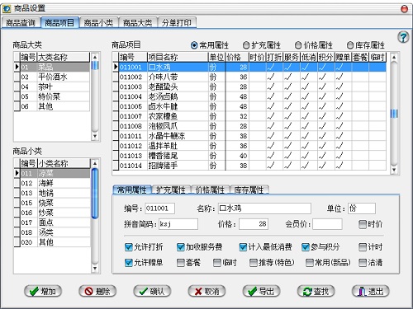Image resolution: width=413 pixels, height=309 pixels.
Task: Toggle the 允许赠单 checkbox
Action: pos(129,263)
